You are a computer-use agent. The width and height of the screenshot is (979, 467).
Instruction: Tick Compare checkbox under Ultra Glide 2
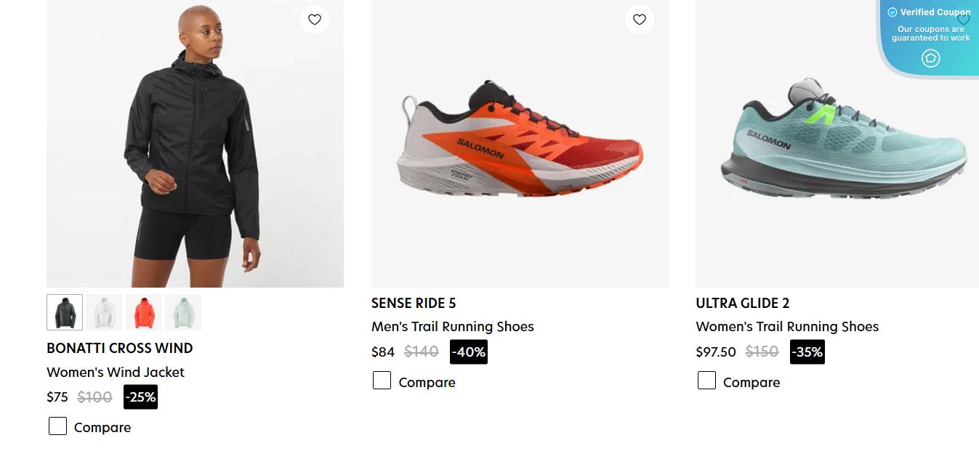[706, 380]
